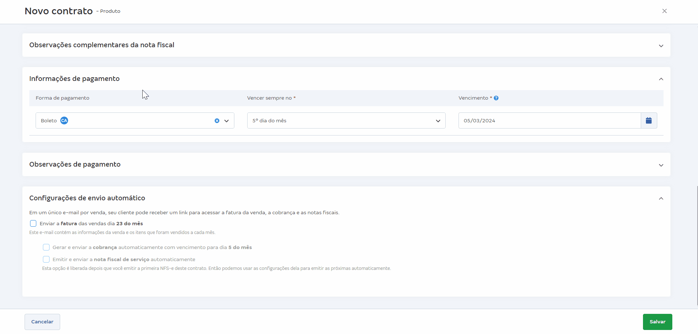
Task: Expand Observações de pagamento with its chevron
Action: [661, 165]
